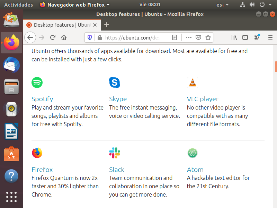Save page to Pocket

tap(198, 37)
